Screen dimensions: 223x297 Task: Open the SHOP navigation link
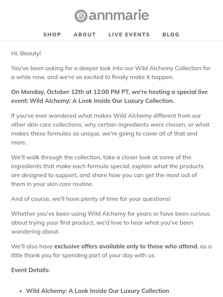pos(52,34)
